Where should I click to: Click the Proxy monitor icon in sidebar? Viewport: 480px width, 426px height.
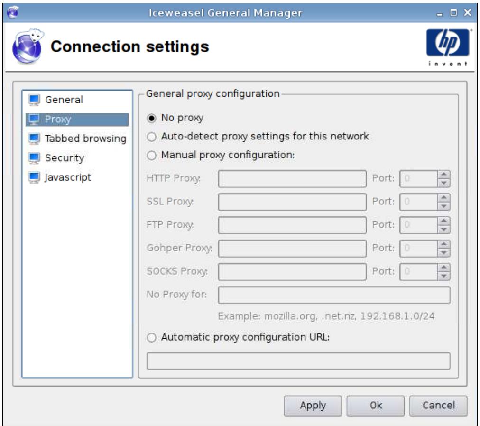click(34, 120)
